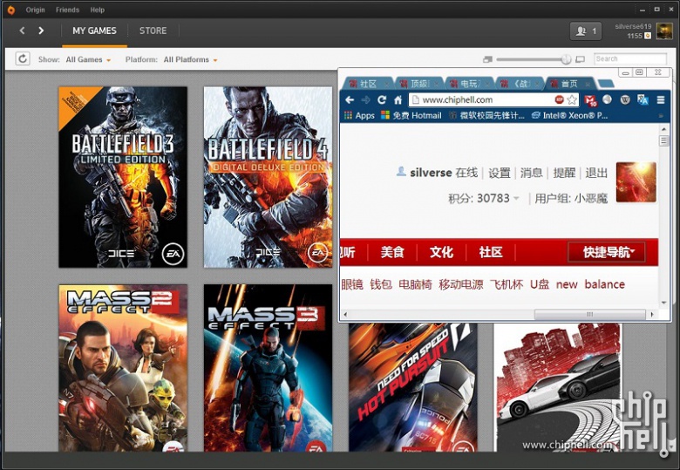
Task: Click the Origin points coin icon
Action: (x=648, y=36)
